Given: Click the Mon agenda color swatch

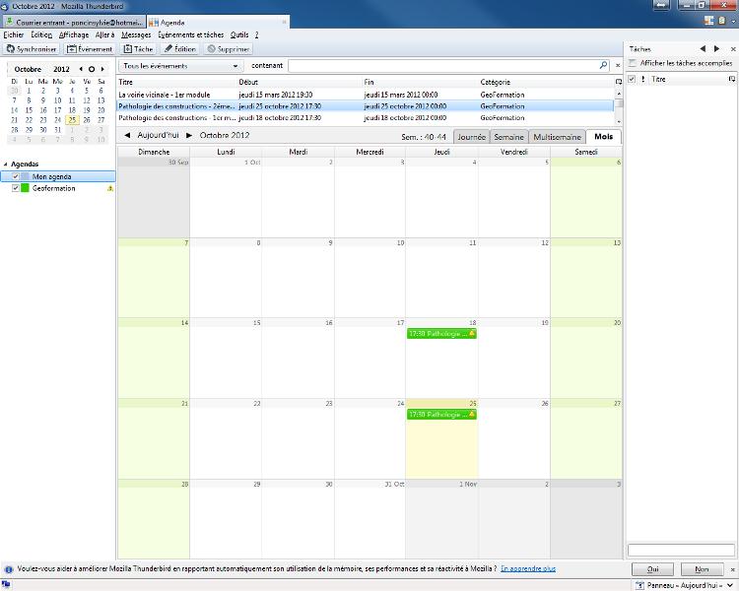Looking at the screenshot, I should click(25, 176).
